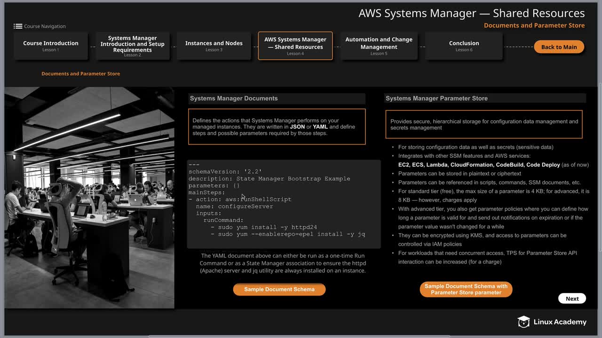Screen dimensions: 602x338
Task: Click the Course Navigation label text
Action: tap(45, 26)
